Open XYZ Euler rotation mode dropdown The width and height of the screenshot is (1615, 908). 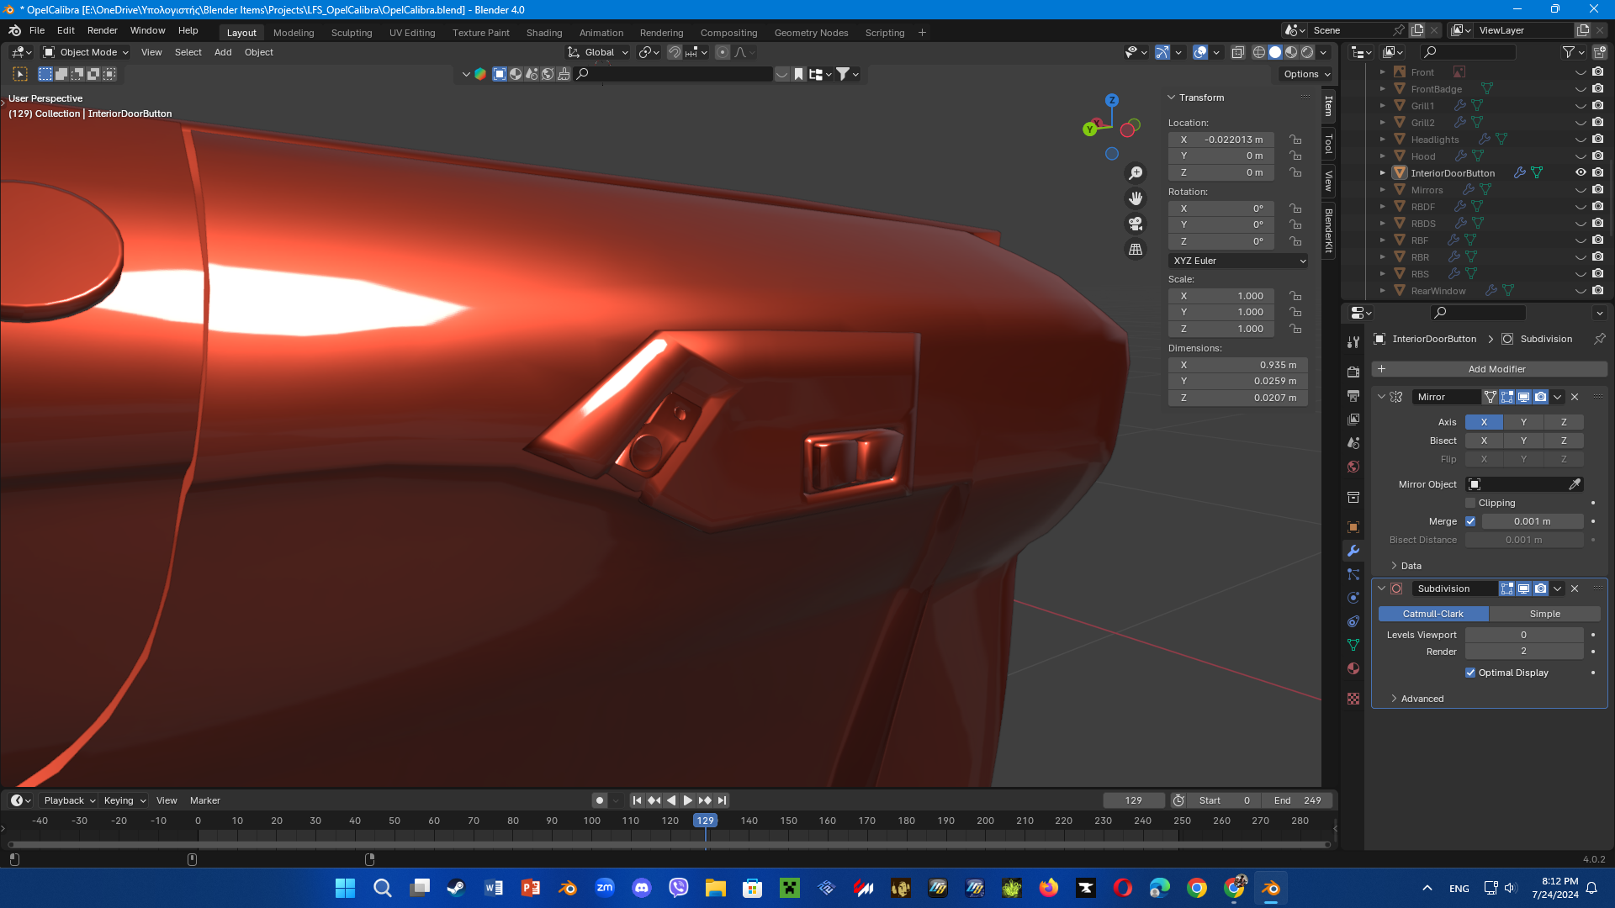tap(1238, 261)
